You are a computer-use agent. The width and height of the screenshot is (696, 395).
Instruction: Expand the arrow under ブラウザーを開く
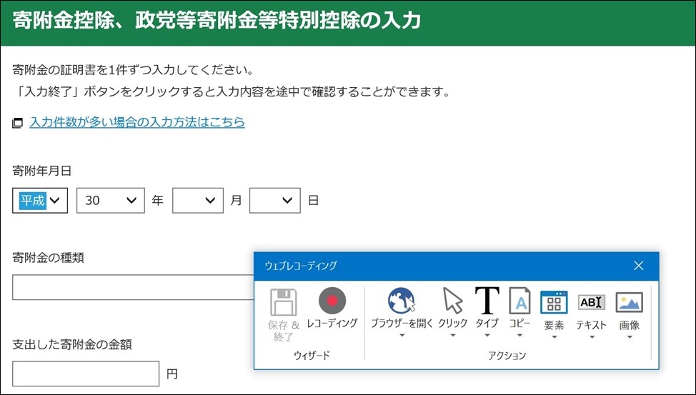tap(402, 336)
